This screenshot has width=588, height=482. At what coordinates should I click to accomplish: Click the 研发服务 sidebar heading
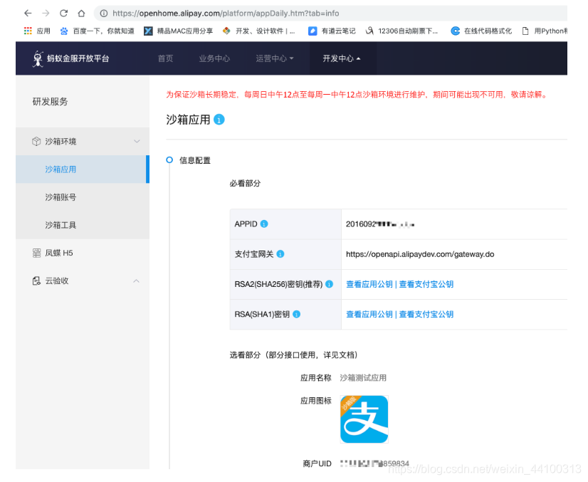click(50, 102)
